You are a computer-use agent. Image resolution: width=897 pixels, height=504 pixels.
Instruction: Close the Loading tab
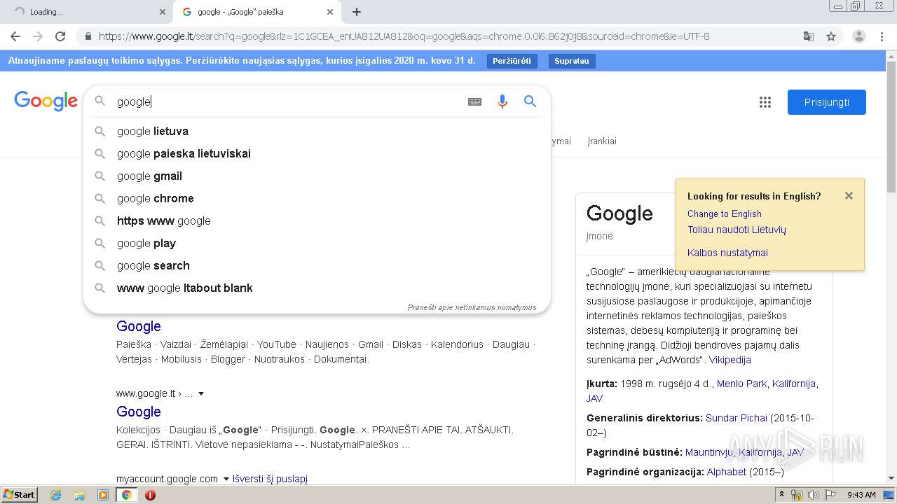point(163,12)
